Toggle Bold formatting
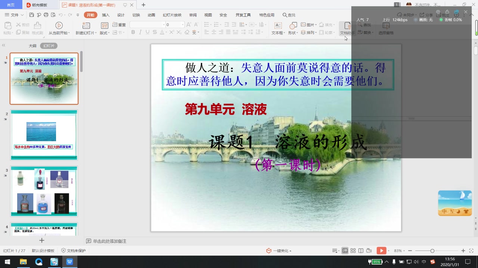This screenshot has width=478, height=268. click(x=133, y=32)
